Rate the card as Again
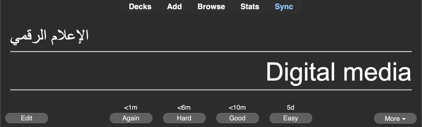This screenshot has height=127, width=422. (x=131, y=118)
